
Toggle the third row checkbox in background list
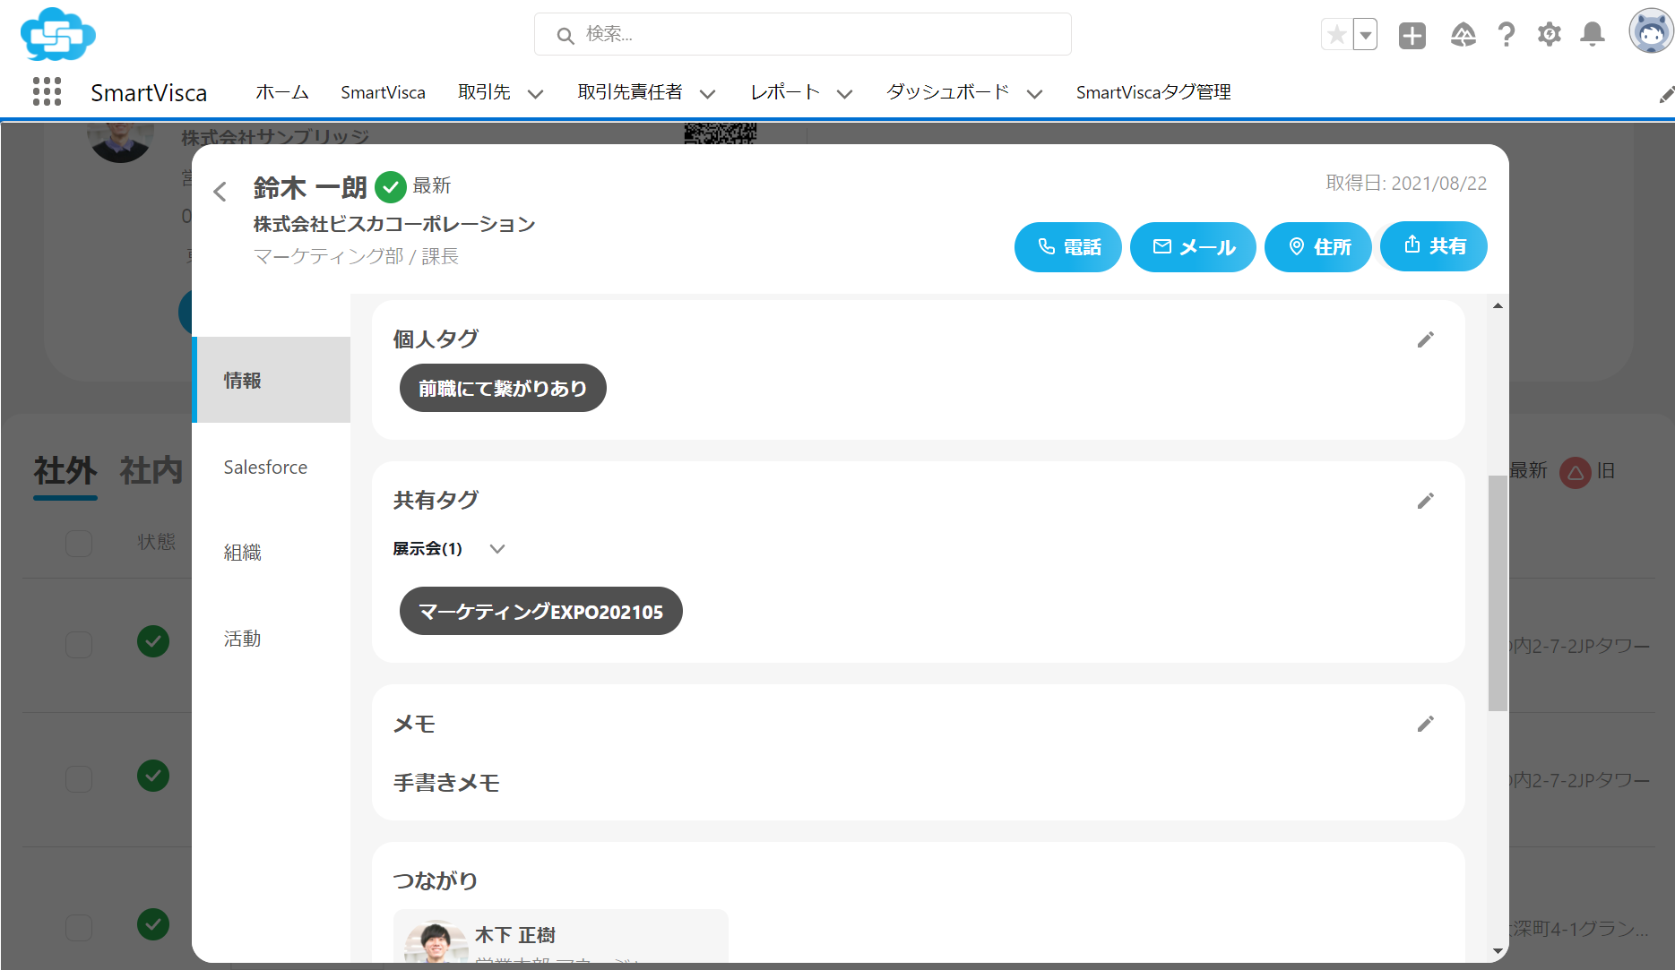pos(79,927)
